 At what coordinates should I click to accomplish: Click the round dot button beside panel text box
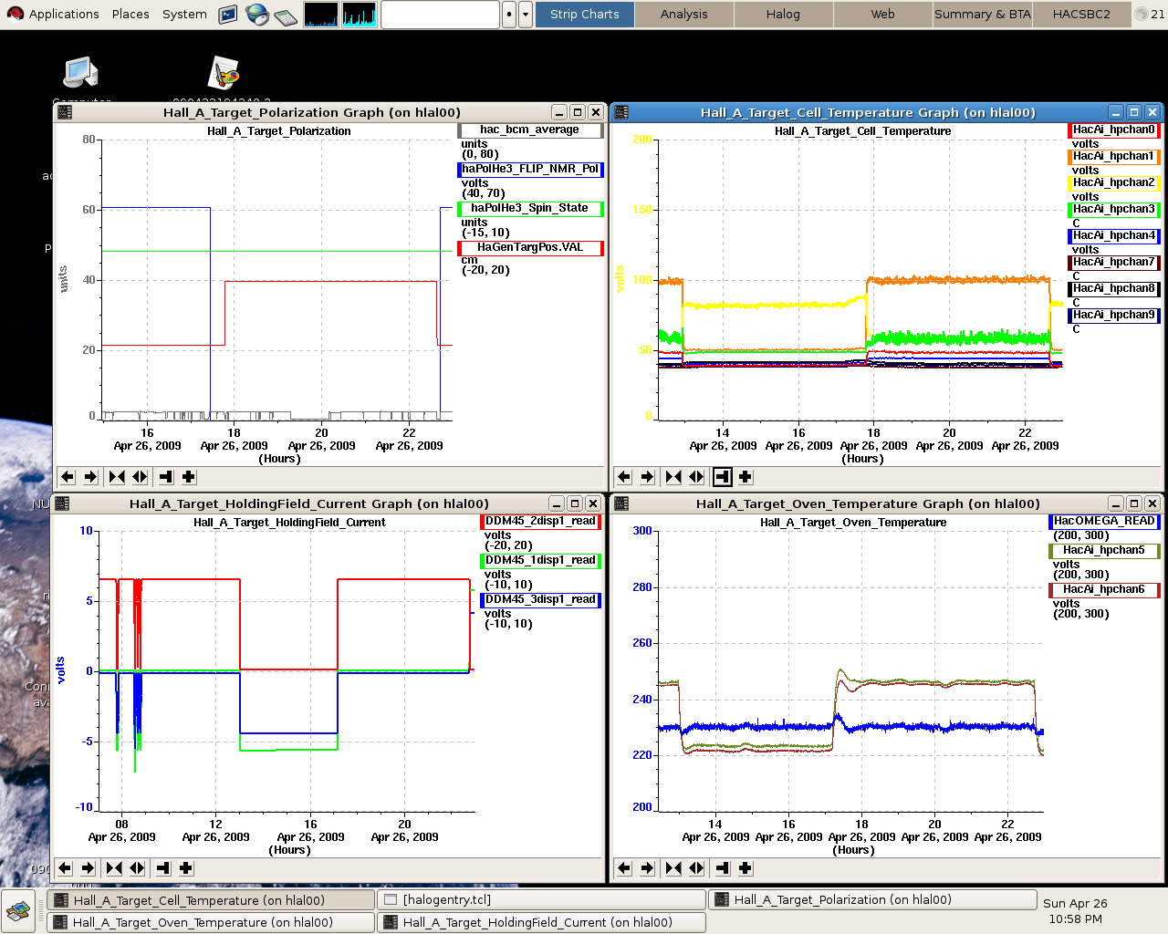(x=509, y=15)
